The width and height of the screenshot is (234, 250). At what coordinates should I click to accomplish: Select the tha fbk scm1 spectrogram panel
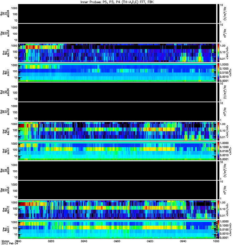click(x=117, y=72)
